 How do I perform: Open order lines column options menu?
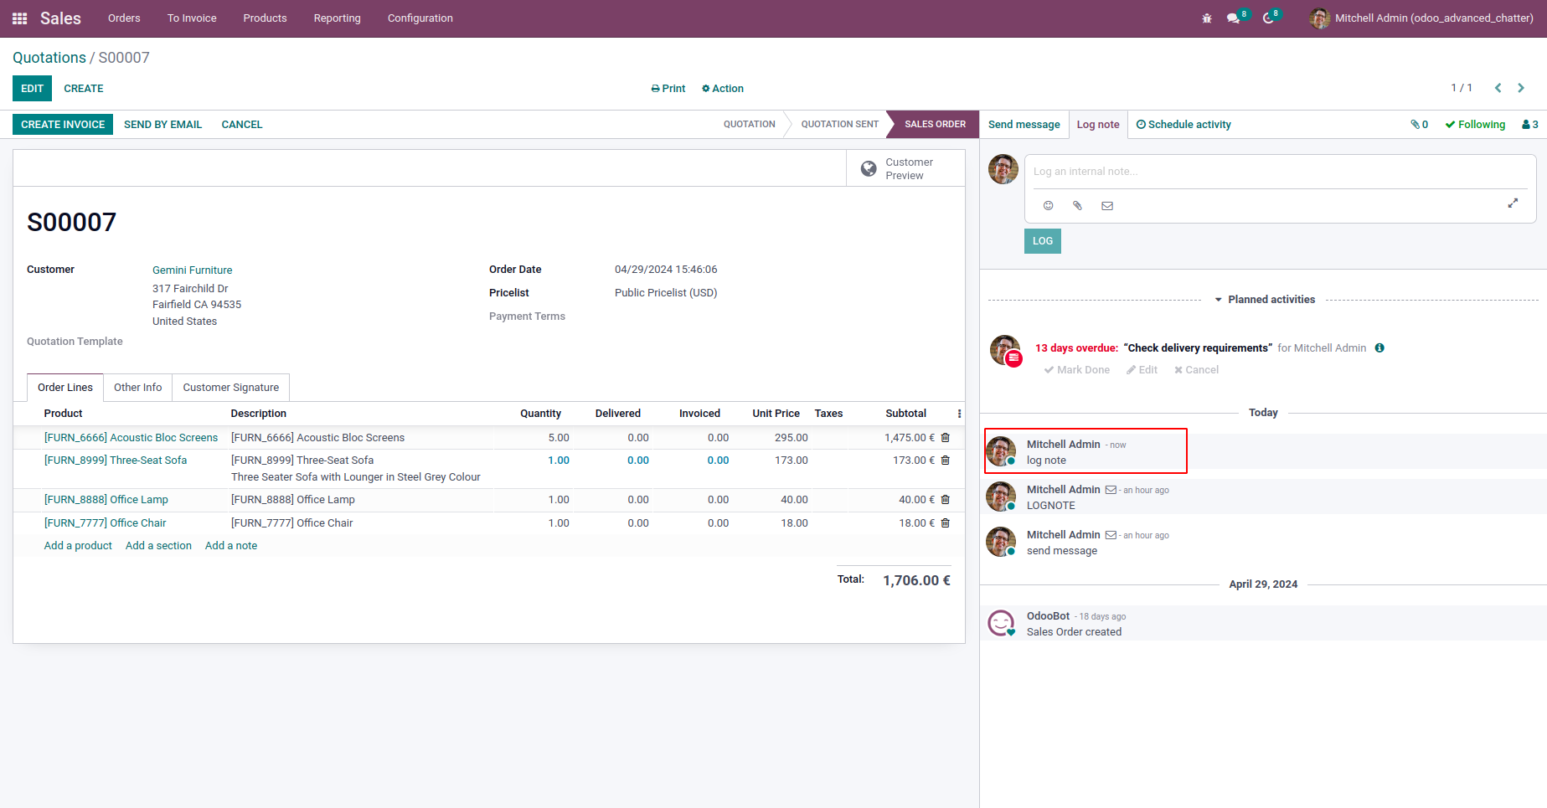(959, 414)
